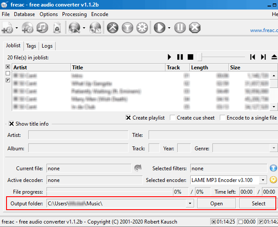Click the Add audio files toolbar icon
Image resolution: width=278 pixels, height=227 pixels.
(x=7, y=28)
